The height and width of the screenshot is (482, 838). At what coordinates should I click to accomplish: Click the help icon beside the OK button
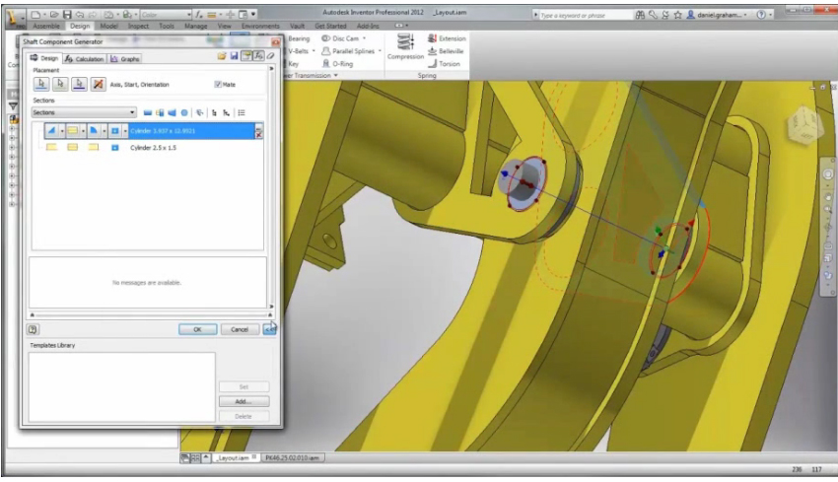[x=34, y=329]
